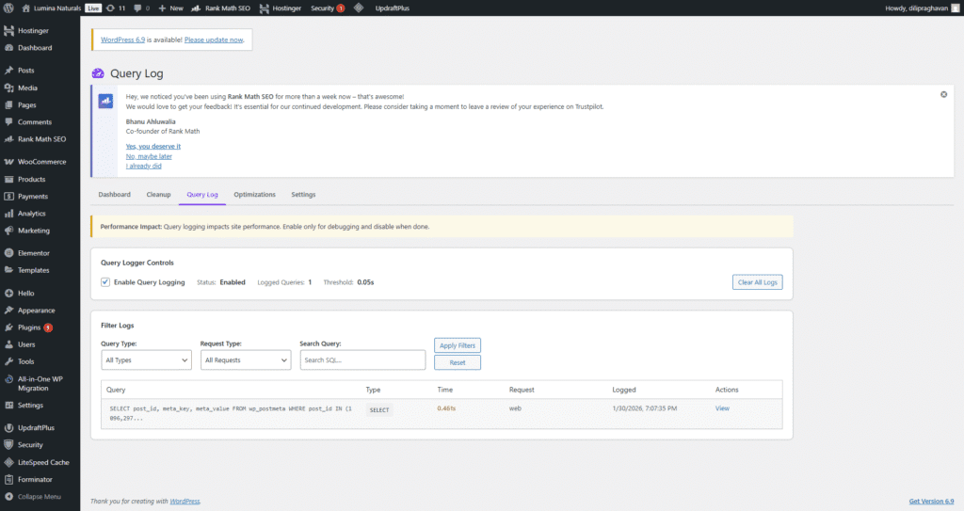Viewport: 964px width, 511px height.
Task: Switch to the Optimizations tab
Action: pyautogui.click(x=254, y=195)
